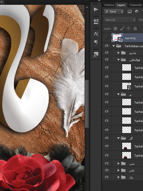Click smart object thumbnail in هوالباقی group

(x=127, y=86)
